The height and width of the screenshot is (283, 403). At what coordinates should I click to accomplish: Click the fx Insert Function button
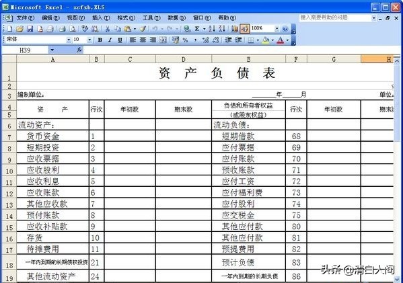(x=79, y=50)
